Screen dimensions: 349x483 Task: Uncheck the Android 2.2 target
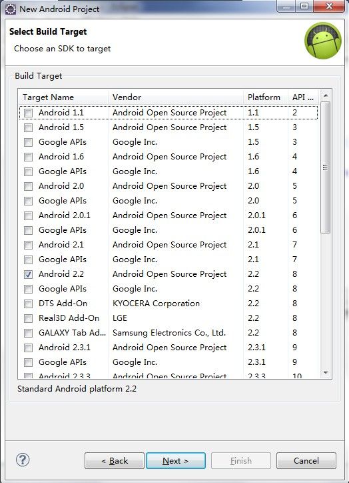coord(28,274)
